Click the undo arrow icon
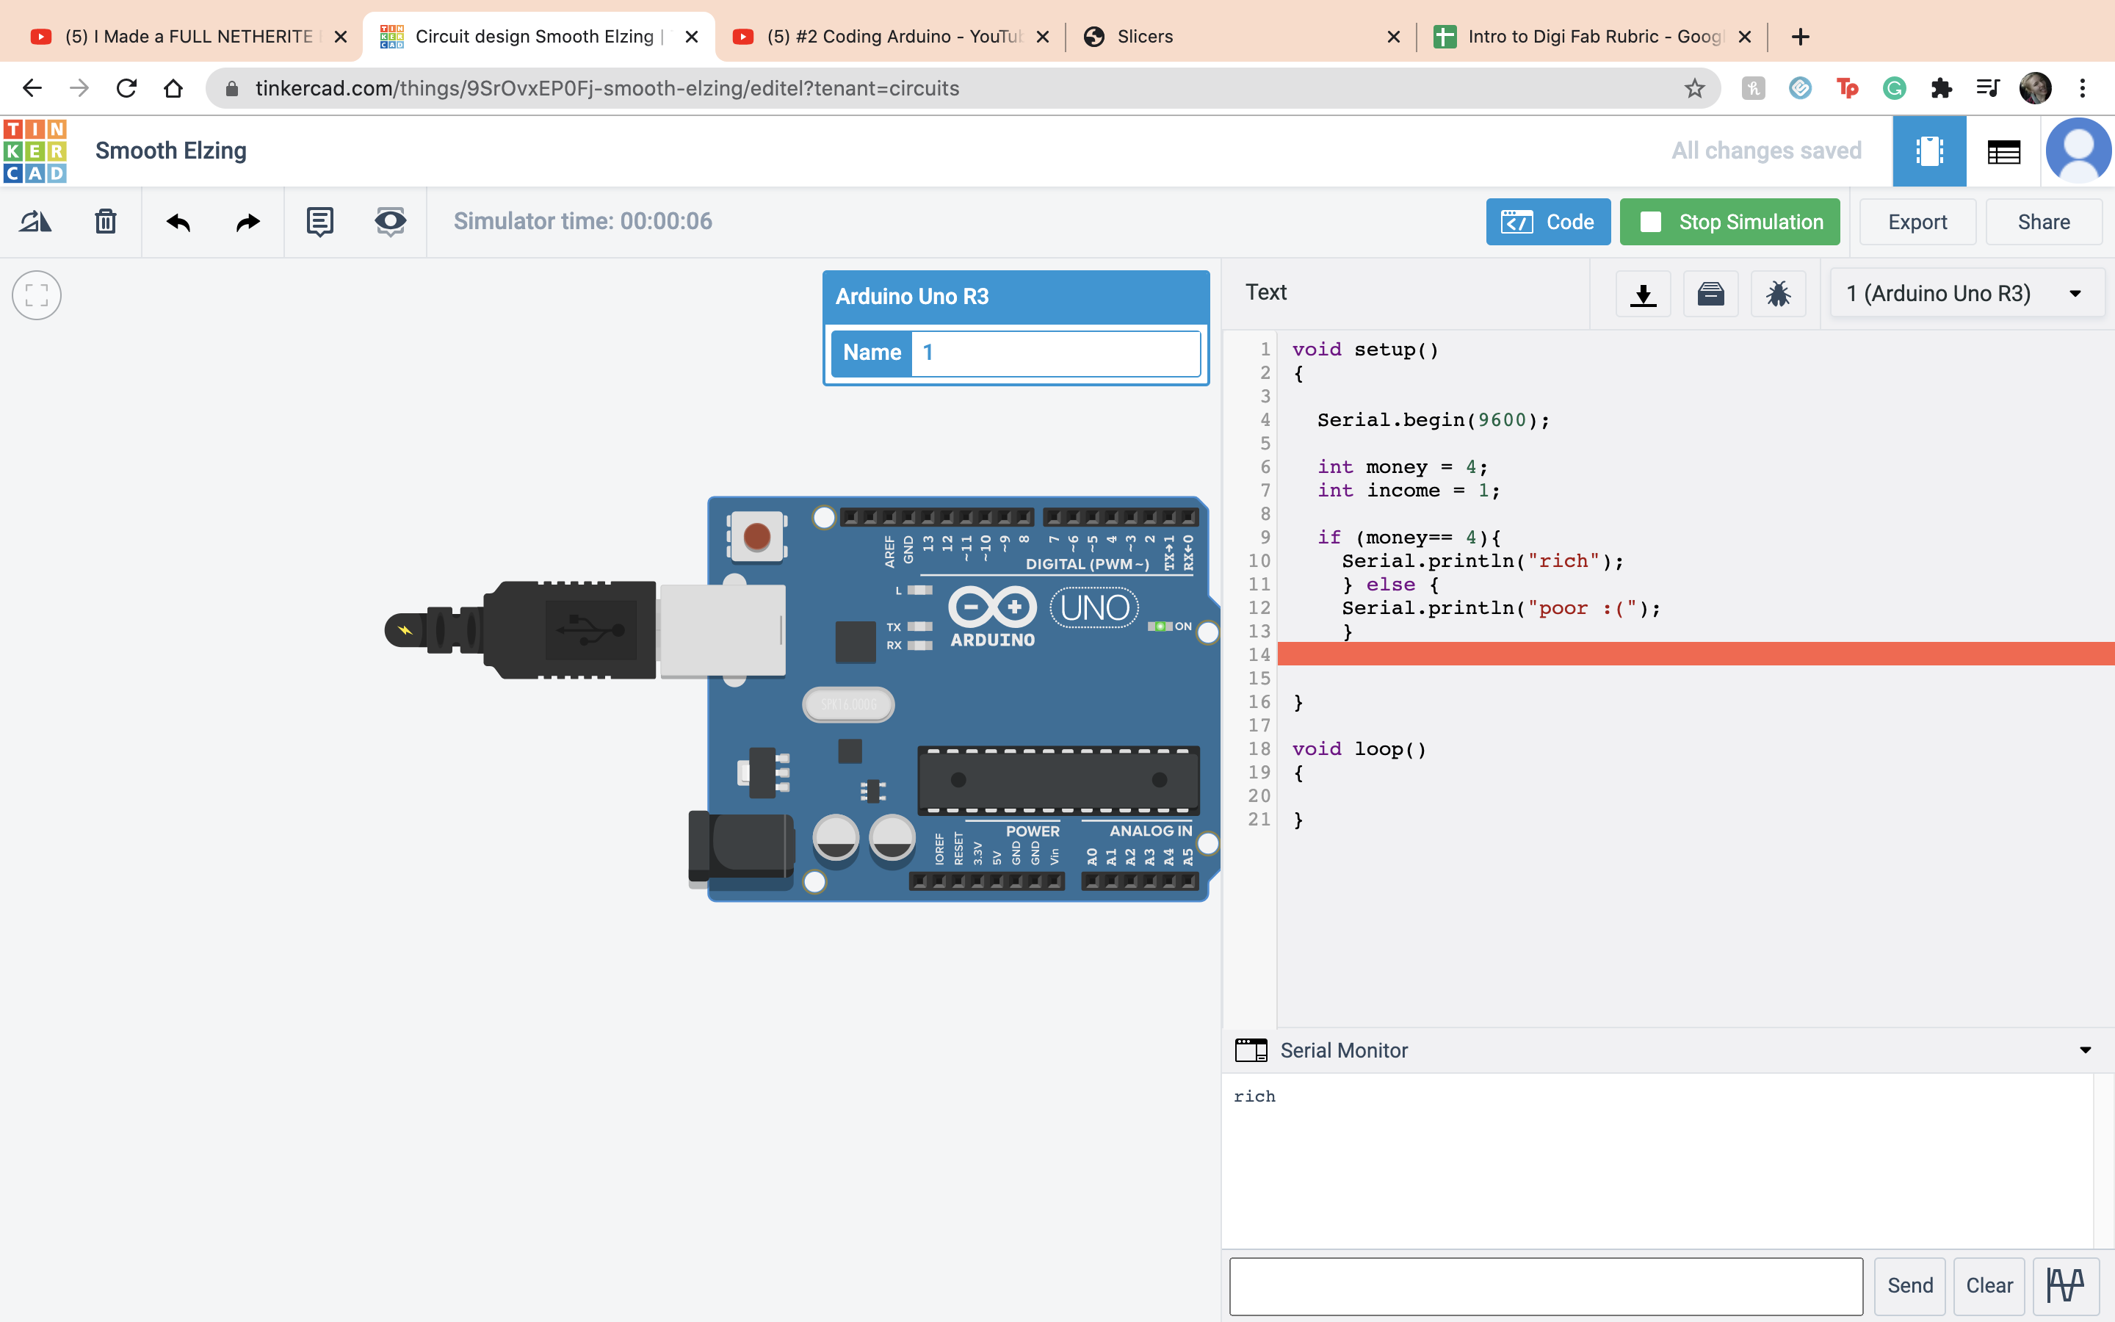The width and height of the screenshot is (2115, 1322). 178,222
